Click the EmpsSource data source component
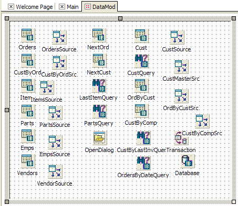Image resolution: width=238 pixels, height=206 pixels. click(x=55, y=142)
